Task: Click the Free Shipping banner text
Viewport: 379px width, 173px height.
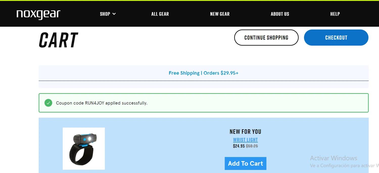Action: click(203, 73)
